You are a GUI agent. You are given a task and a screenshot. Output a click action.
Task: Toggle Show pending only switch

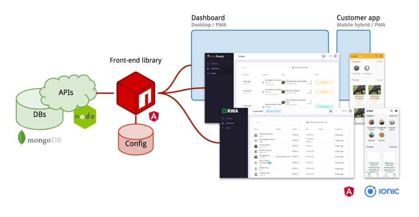tap(293, 68)
